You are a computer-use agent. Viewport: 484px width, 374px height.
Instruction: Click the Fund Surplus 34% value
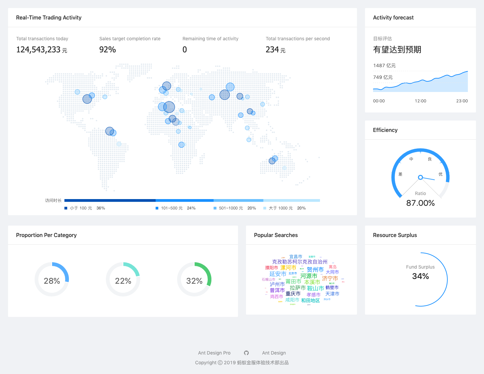point(420,276)
